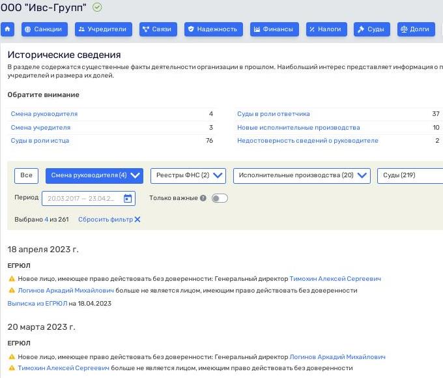
Task: Expand the Смена руководителя filter dropdown
Action: [x=94, y=175]
